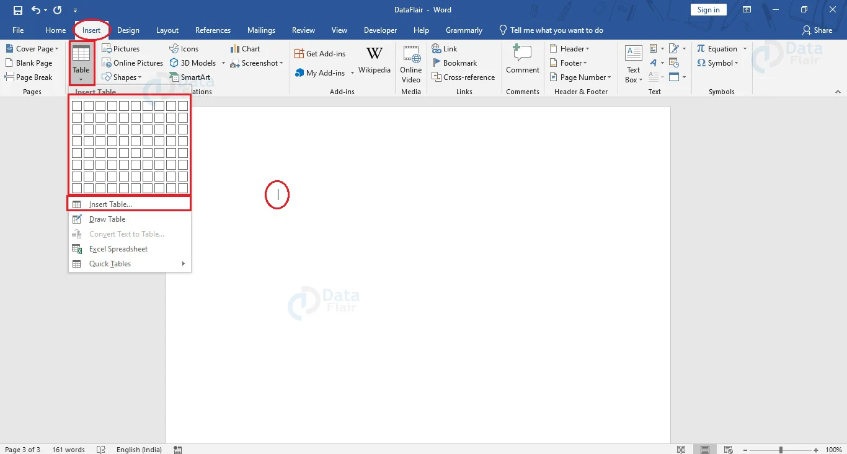
Task: Click the 161 words count
Action: coord(68,449)
